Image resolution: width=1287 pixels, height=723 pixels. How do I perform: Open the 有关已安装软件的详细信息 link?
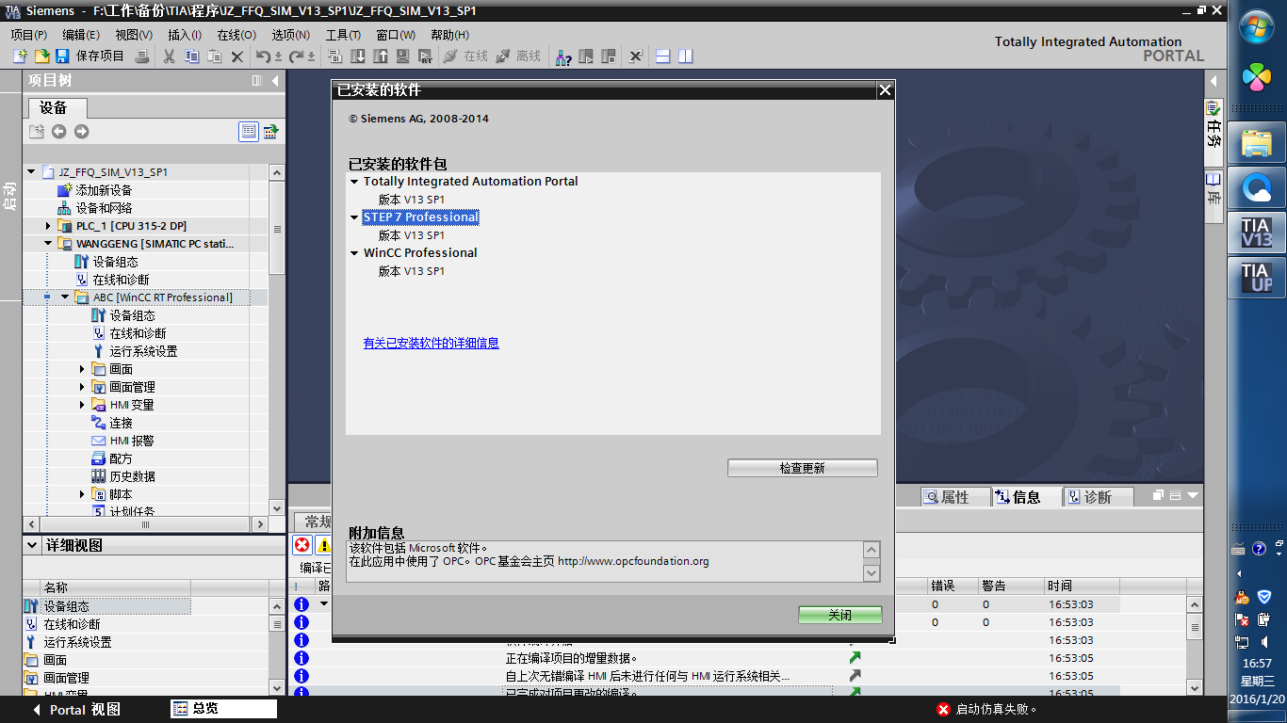432,344
